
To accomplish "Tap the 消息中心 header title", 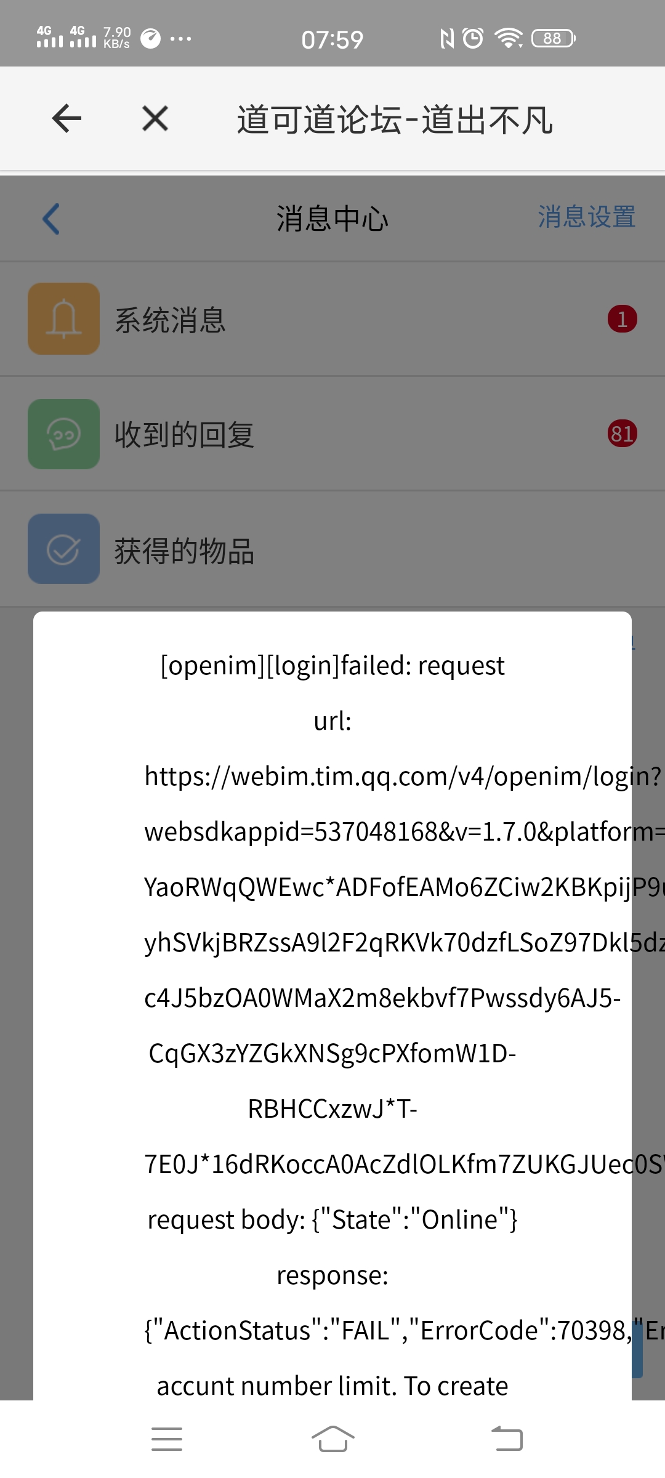I will [332, 219].
